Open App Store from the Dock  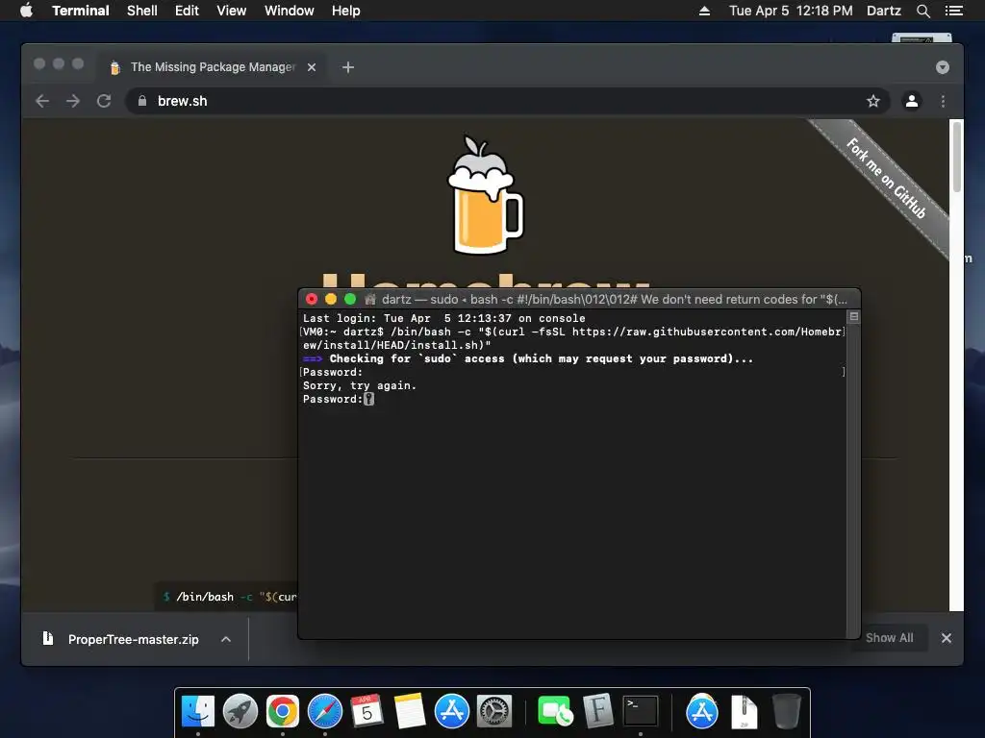[452, 711]
